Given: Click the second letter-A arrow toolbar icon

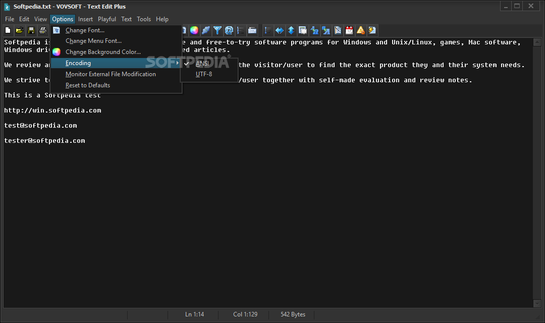Looking at the screenshot, I should (x=326, y=31).
